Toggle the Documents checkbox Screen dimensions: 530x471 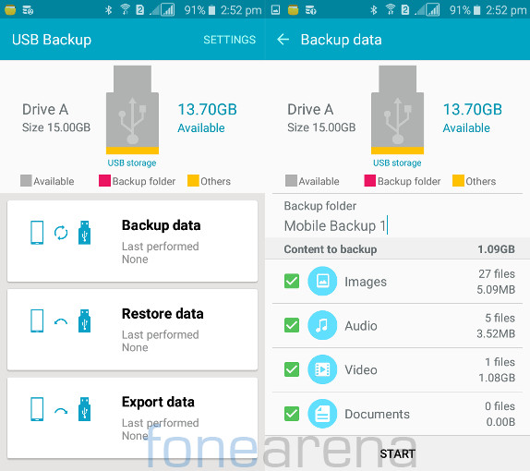292,414
